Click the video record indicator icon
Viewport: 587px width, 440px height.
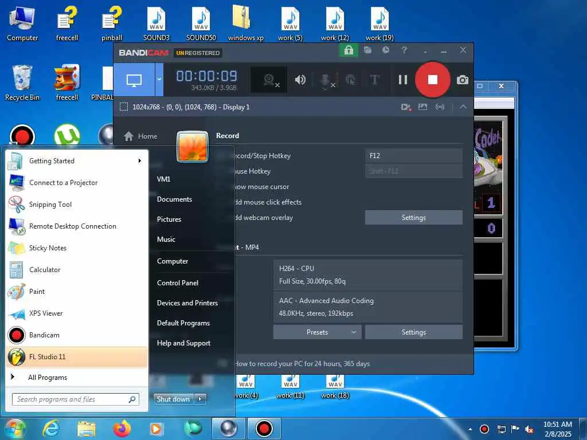pyautogui.click(x=406, y=107)
